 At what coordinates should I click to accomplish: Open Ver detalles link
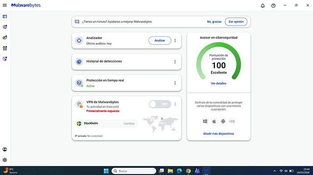219,83
